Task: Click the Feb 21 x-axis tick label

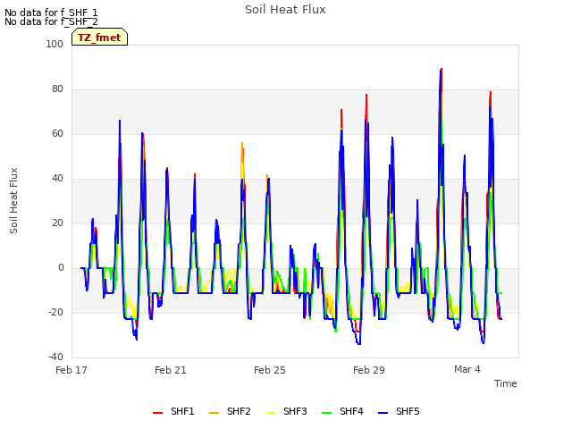Action: [171, 370]
